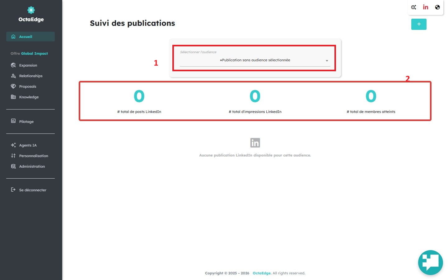This screenshot has width=448, height=280.
Task: Click the AI text generation icon at top right
Action: coord(413,7)
